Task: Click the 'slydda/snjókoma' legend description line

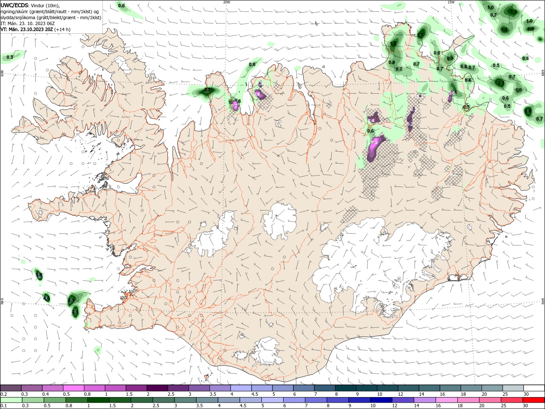Action: coord(51,17)
